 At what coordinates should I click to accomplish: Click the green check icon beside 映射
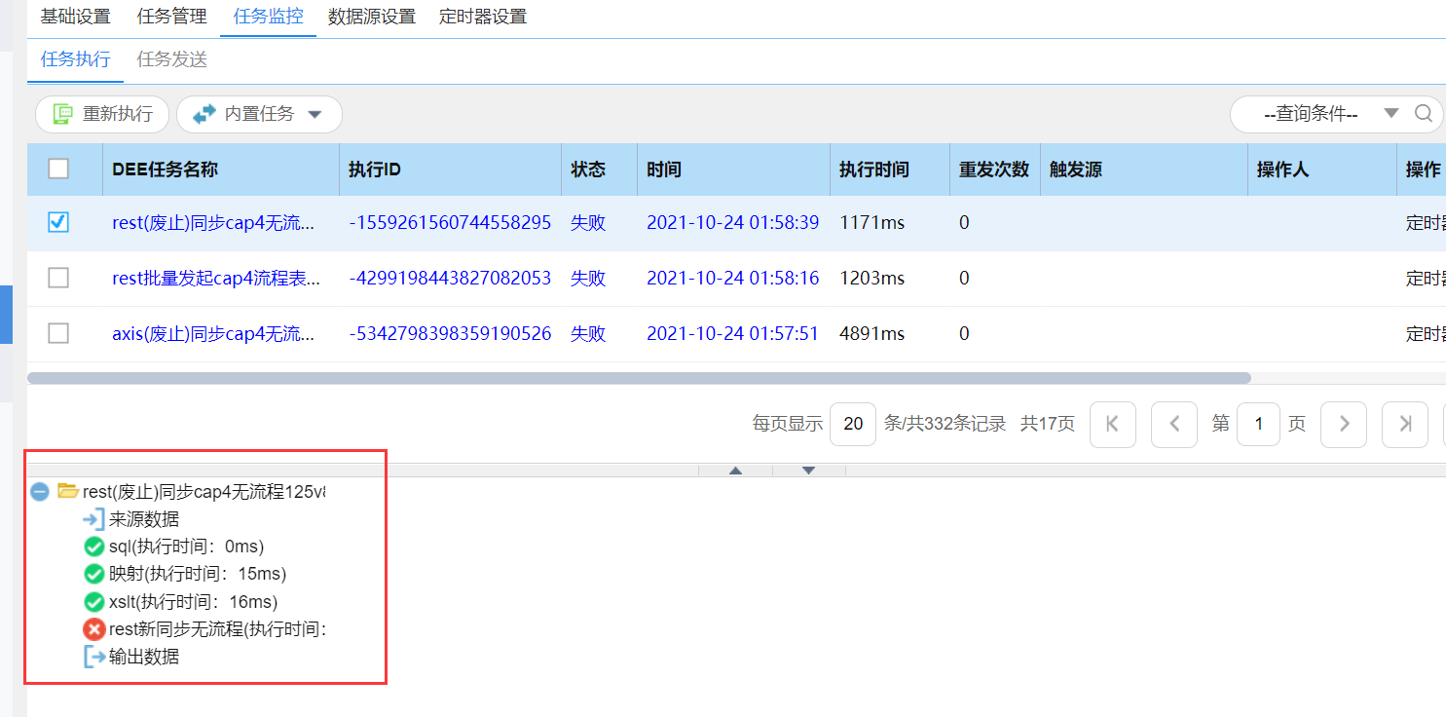(x=94, y=574)
